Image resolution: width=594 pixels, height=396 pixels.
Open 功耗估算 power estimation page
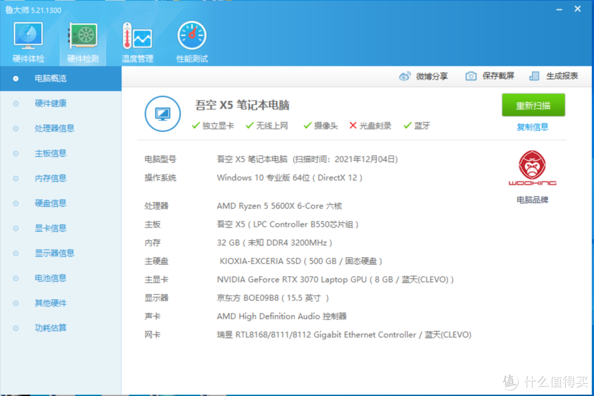51,328
